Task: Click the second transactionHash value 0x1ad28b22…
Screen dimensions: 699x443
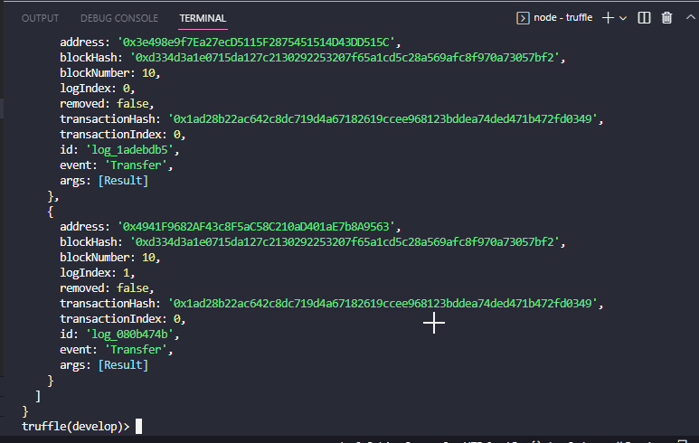Action: tap(383, 304)
